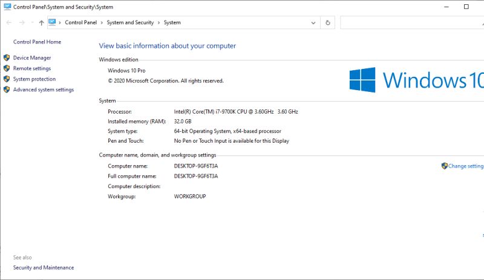Go to Control Panel Home
The width and height of the screenshot is (484, 280).
pos(37,42)
